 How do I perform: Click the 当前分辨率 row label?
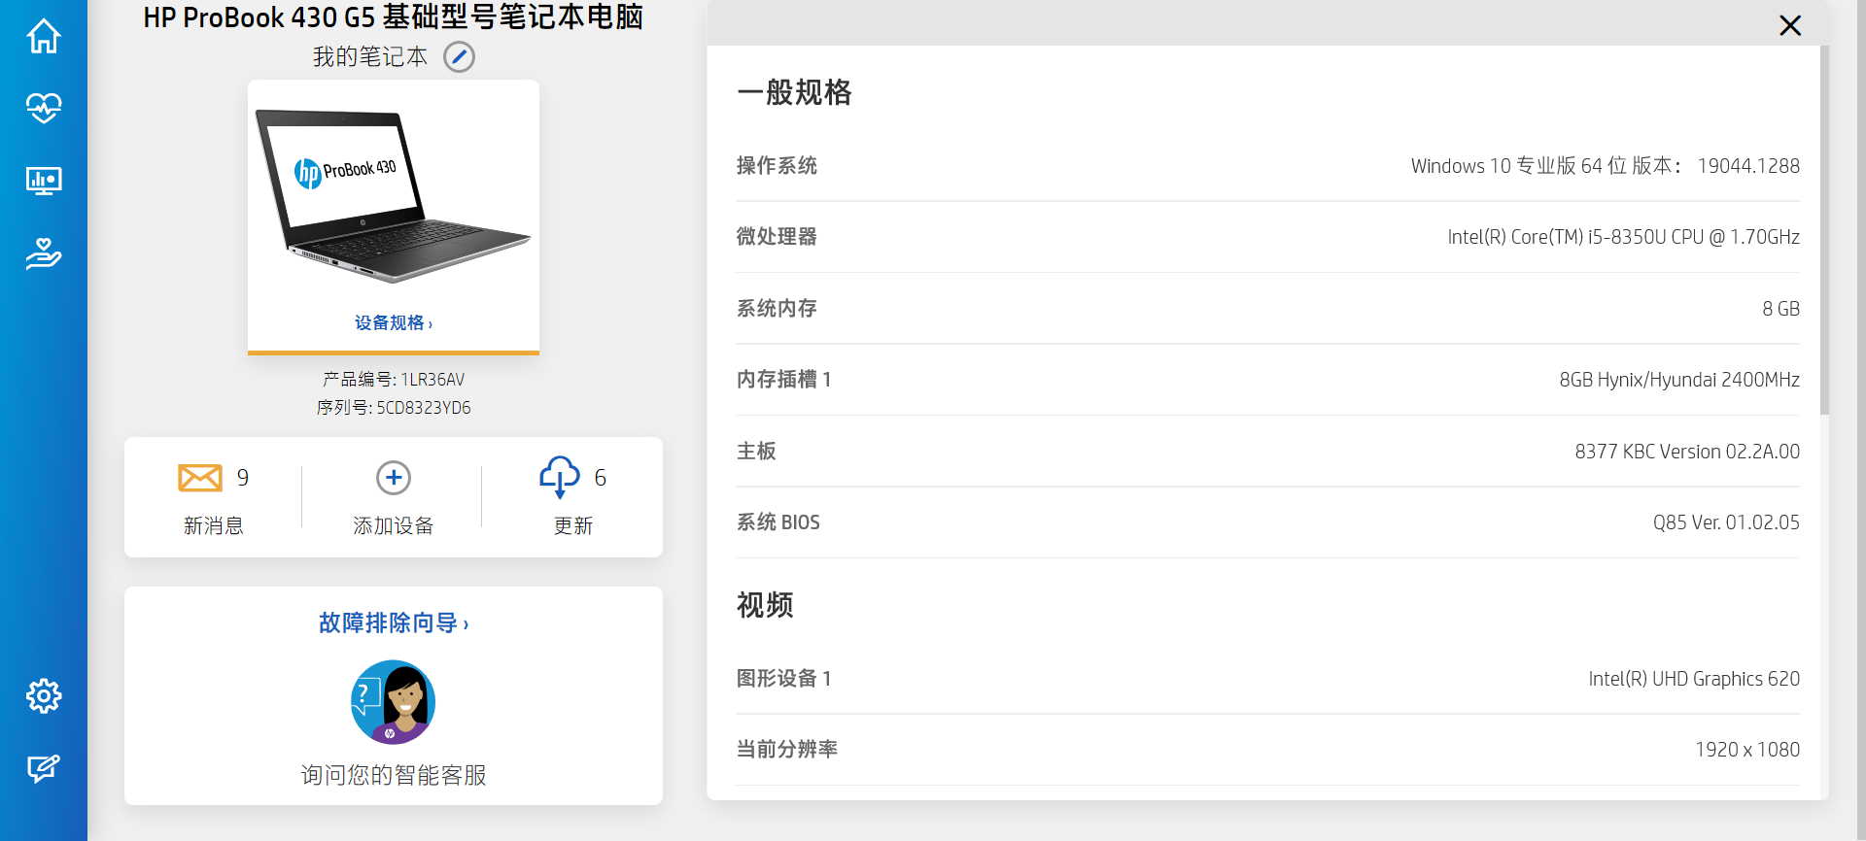(x=787, y=750)
